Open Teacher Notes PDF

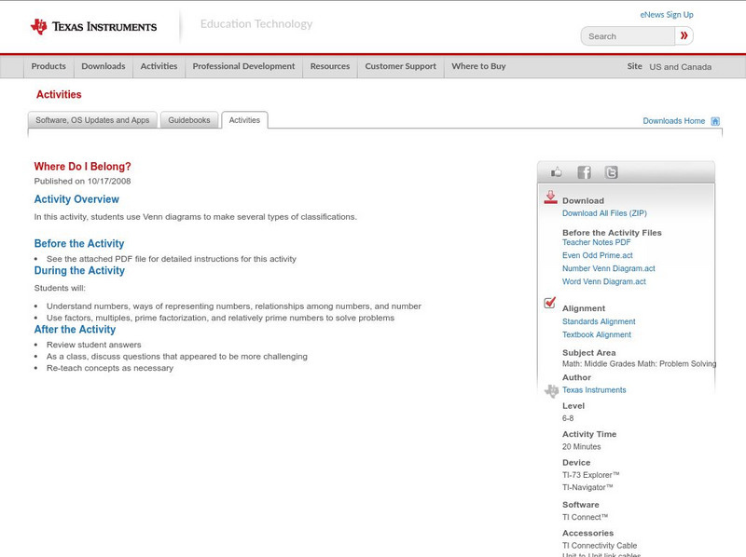[596, 242]
